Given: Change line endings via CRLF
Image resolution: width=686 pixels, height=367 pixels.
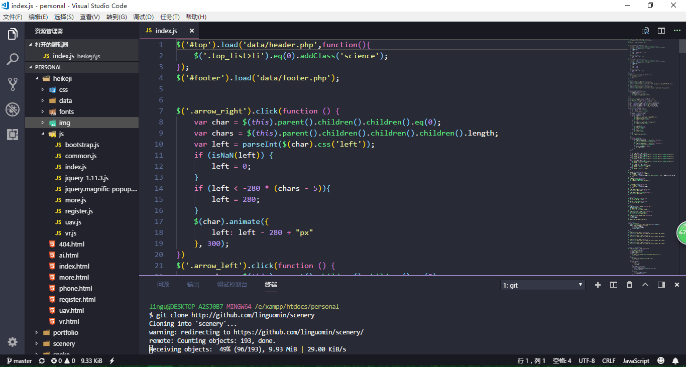Looking at the screenshot, I should click(x=609, y=360).
